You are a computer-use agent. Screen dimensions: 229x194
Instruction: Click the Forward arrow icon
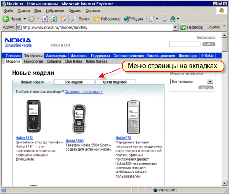click(x=31, y=19)
